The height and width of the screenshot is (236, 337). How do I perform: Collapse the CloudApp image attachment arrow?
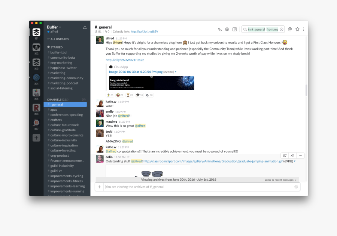[x=176, y=72]
